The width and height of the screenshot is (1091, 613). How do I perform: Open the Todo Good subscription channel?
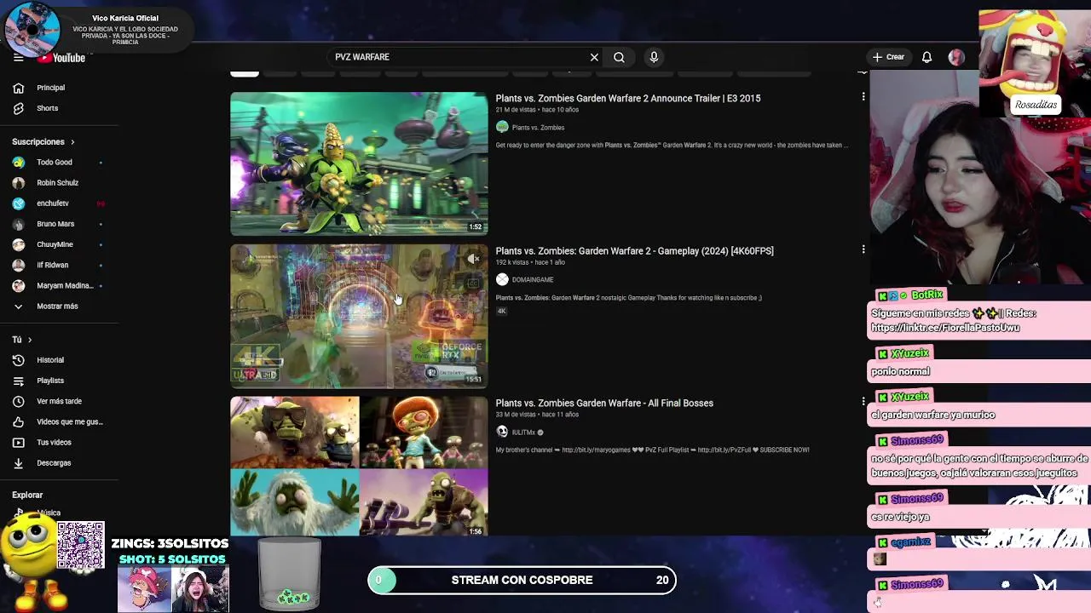(56, 162)
